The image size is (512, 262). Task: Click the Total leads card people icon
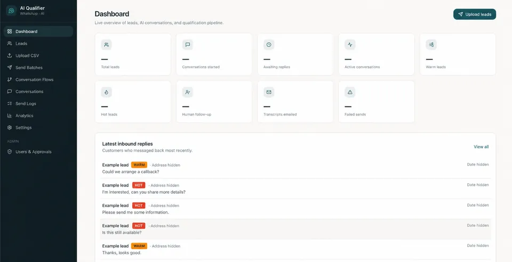pos(107,45)
